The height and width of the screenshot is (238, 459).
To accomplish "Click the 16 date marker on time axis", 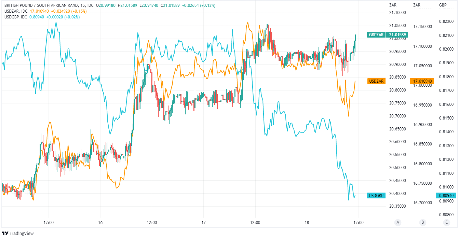I will [x=100, y=223].
